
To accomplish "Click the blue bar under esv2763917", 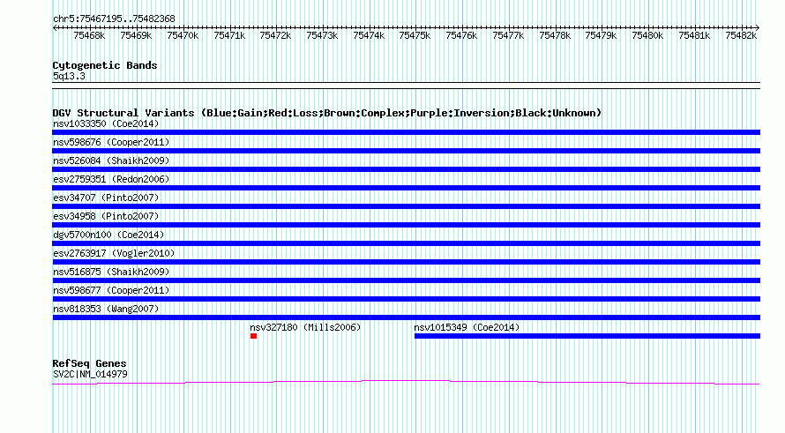I will (406, 262).
